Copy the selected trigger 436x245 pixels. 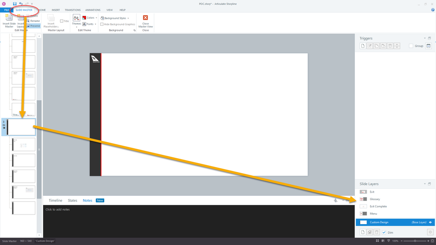pyautogui.click(x=377, y=46)
